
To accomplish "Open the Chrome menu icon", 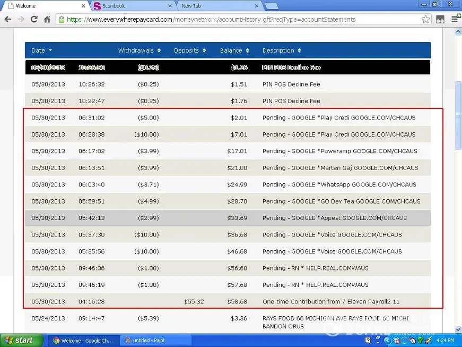I will [x=455, y=19].
